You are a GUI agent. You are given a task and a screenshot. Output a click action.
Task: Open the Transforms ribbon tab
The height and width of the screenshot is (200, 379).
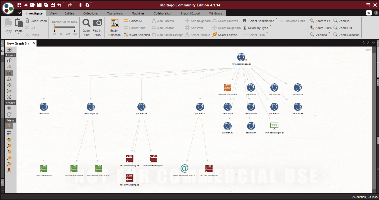[115, 13]
